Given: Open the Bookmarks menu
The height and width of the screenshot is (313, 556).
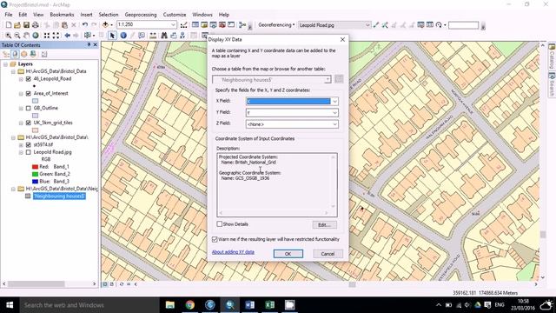Looking at the screenshot, I should [62, 15].
